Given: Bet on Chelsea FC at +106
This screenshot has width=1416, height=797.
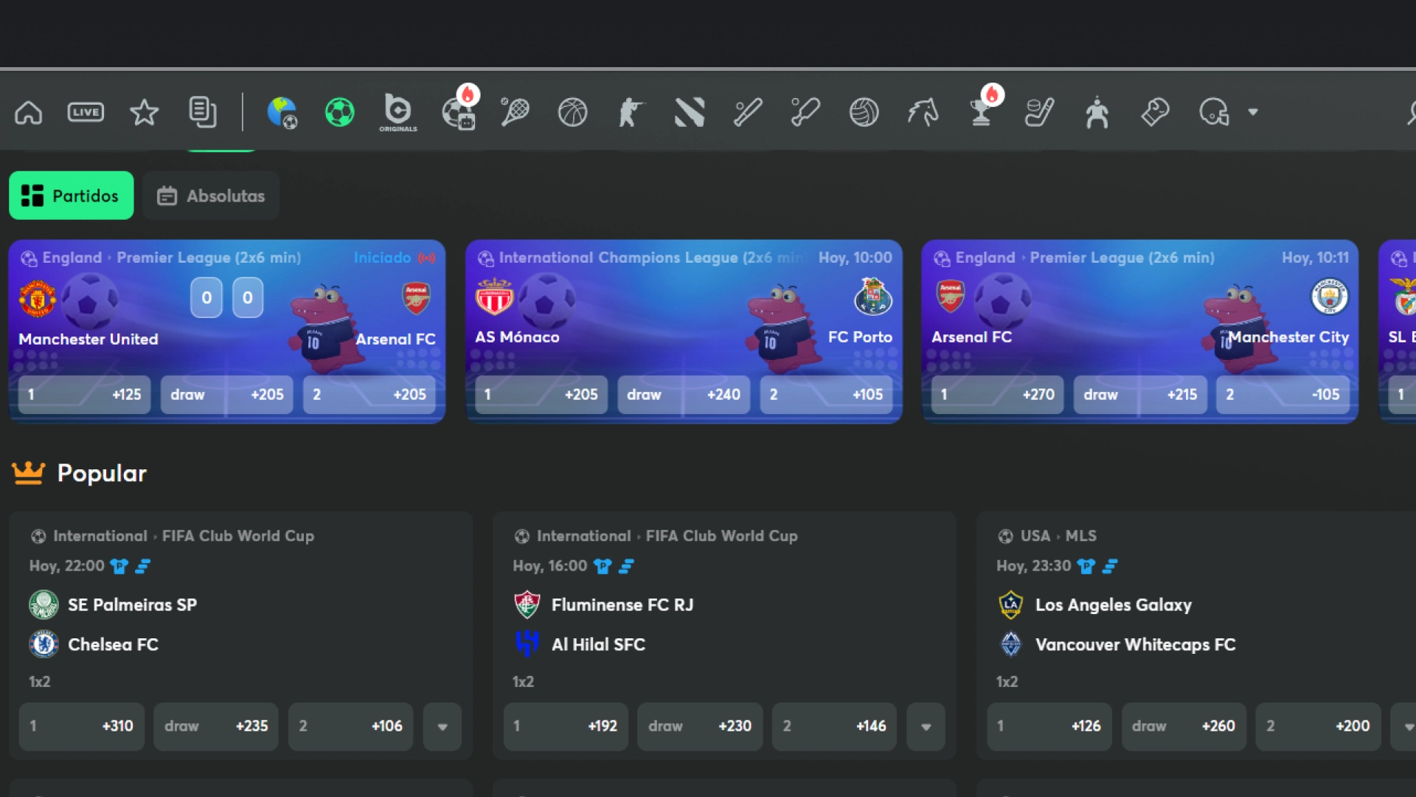Looking at the screenshot, I should [x=350, y=726].
